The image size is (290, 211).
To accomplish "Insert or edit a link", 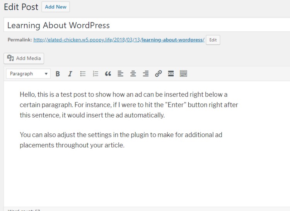I will click(158, 74).
